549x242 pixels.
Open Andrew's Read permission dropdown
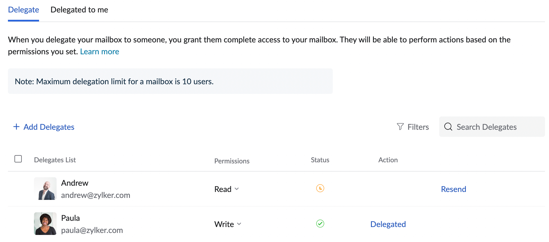[227, 189]
